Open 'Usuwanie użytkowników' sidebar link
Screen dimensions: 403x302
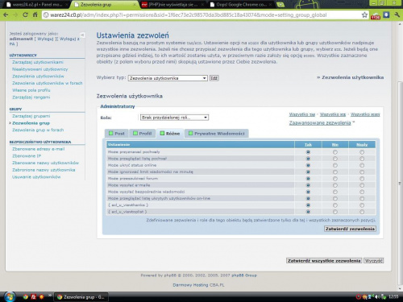pos(36,176)
